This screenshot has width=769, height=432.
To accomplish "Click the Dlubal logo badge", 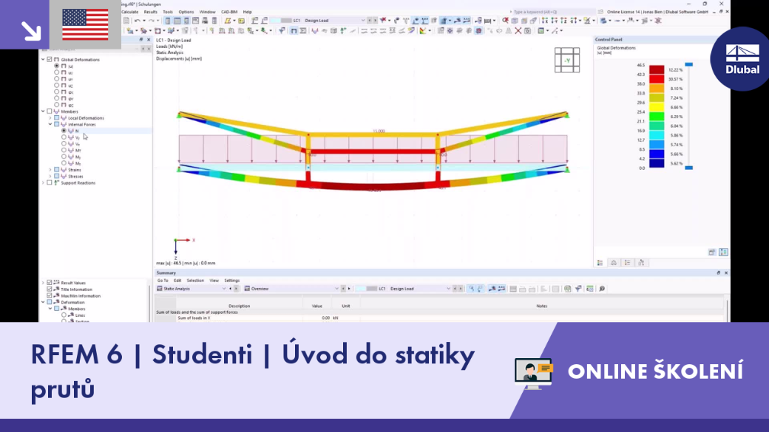I will coord(742,59).
